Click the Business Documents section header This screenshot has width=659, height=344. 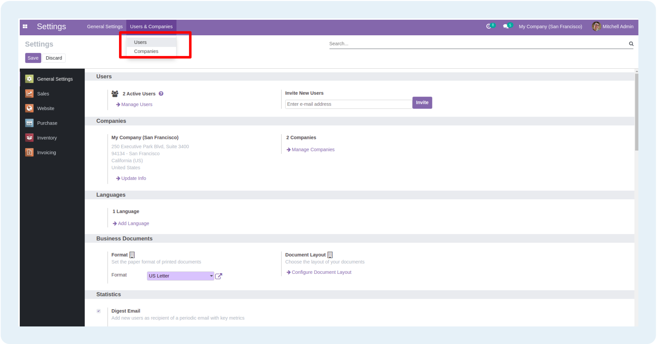pos(124,238)
